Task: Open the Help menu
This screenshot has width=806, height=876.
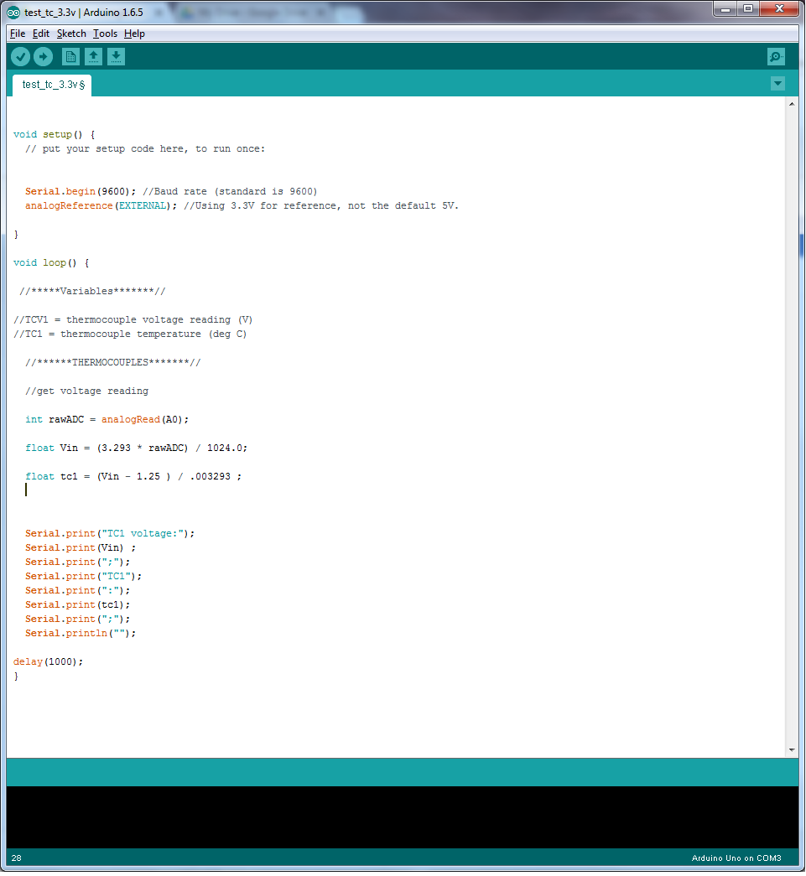Action: (x=134, y=34)
